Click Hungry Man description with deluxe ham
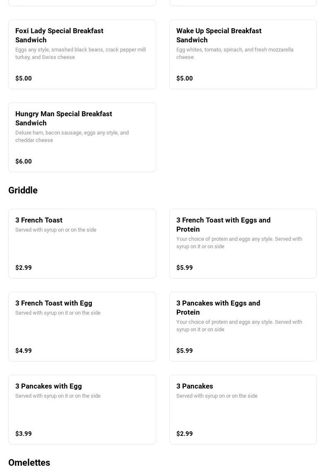This screenshot has width=325, height=467. (x=72, y=136)
